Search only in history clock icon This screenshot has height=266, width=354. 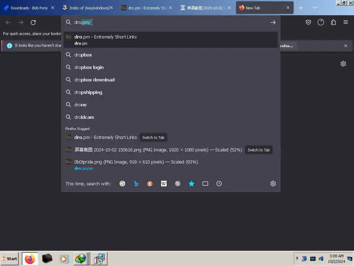(219, 184)
